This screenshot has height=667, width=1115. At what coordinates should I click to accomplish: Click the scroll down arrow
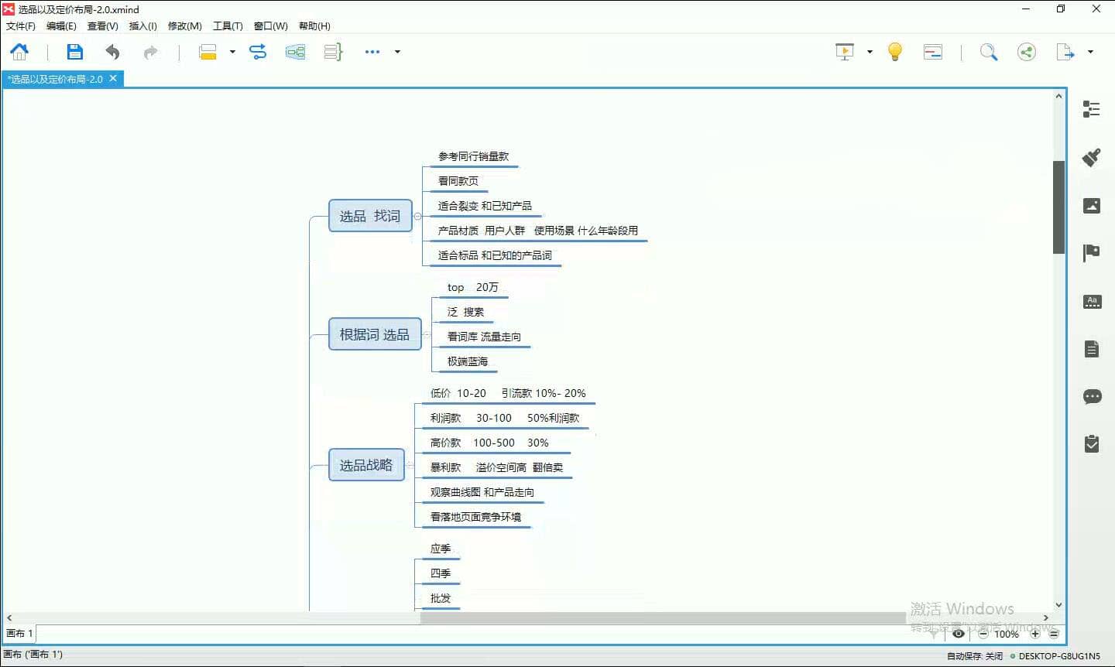coord(1058,605)
